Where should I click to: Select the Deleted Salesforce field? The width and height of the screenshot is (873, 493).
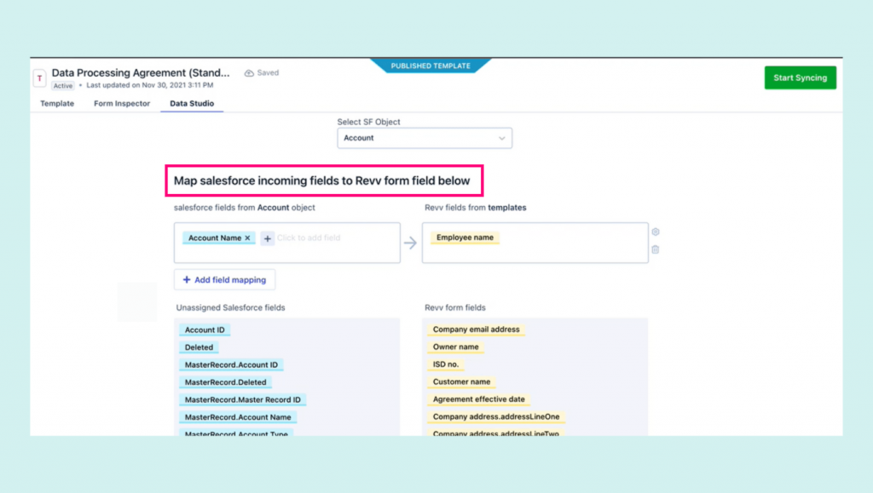(199, 347)
